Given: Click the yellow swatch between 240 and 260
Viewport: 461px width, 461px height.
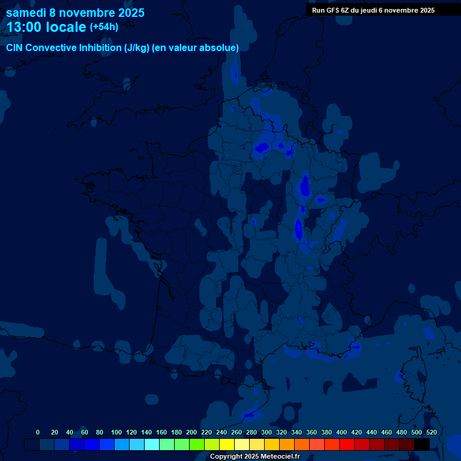Looking at the screenshot, I should [227, 444].
